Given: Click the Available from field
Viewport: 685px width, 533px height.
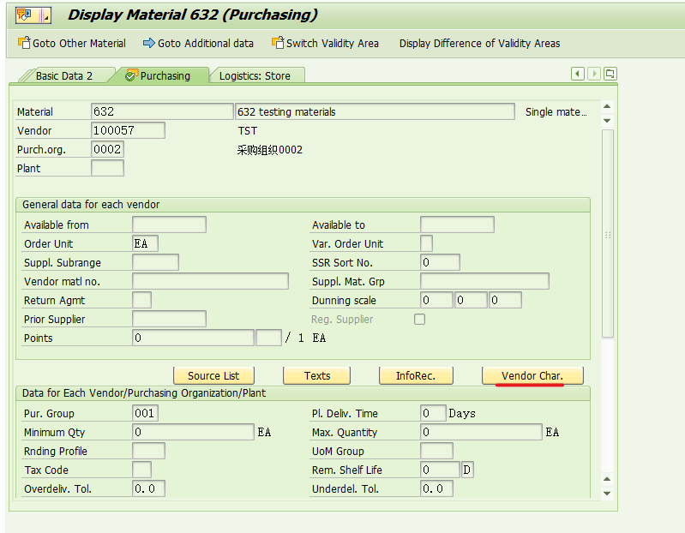Looking at the screenshot, I should point(169,225).
